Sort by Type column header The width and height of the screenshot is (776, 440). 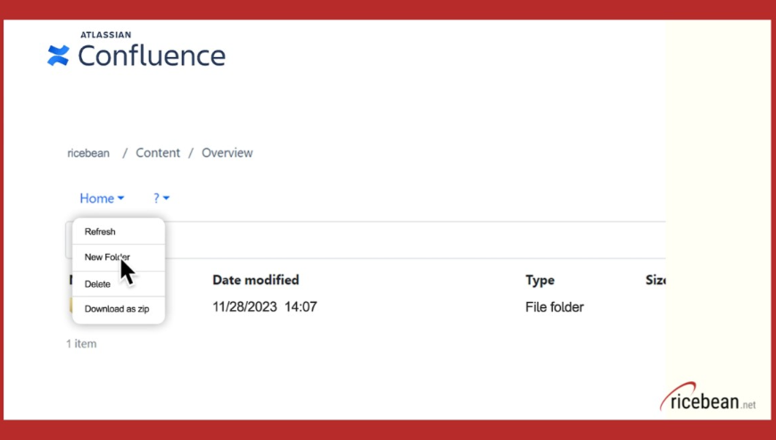click(540, 281)
